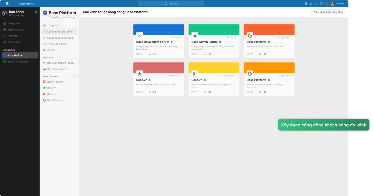Viewport: 373px width, 196px height.
Task: Open the Base.vn title on the Google App Store card
Action: coord(197,80)
